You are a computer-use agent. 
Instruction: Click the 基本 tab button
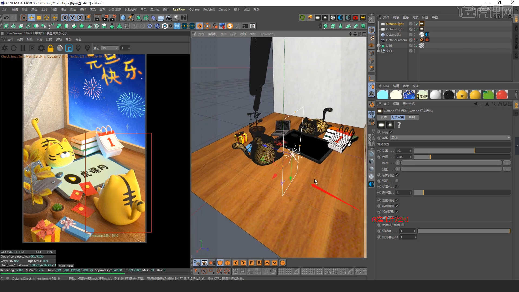tap(384, 117)
